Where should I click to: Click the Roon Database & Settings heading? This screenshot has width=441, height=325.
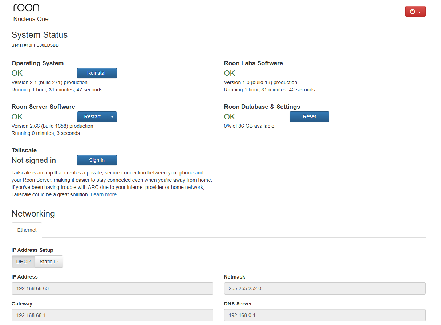pyautogui.click(x=262, y=107)
